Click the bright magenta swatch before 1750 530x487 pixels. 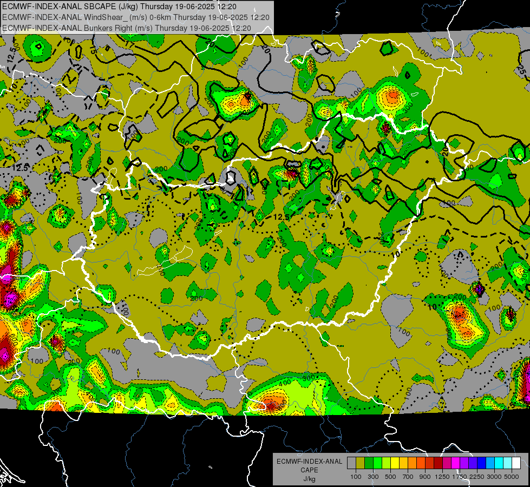[456, 463]
